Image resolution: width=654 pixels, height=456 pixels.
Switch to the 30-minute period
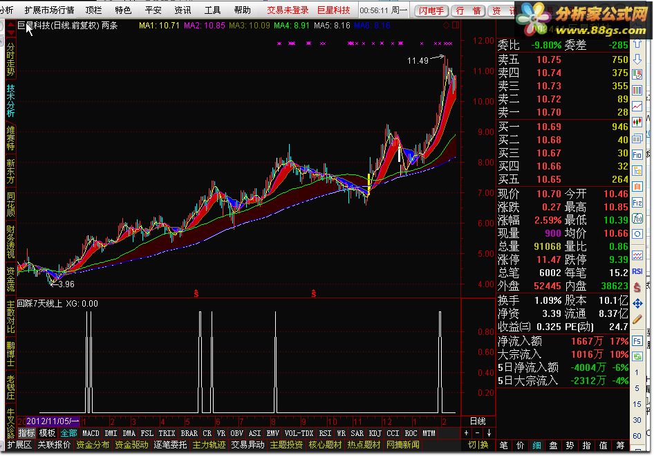pyautogui.click(x=637, y=419)
